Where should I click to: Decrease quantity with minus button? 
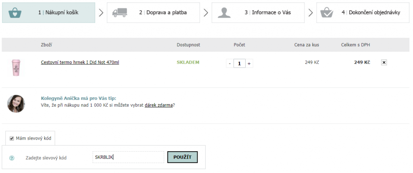pyautogui.click(x=229, y=64)
